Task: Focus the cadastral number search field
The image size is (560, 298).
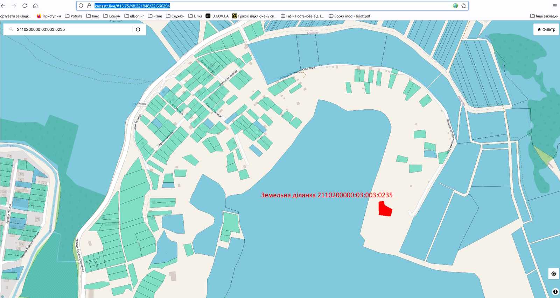Action: [73, 29]
